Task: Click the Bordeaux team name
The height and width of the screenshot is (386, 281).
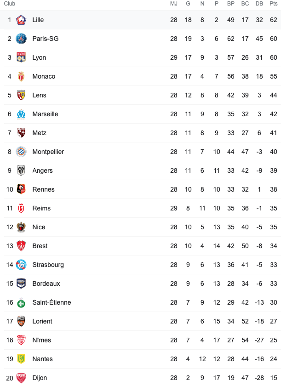Action: [46, 284]
